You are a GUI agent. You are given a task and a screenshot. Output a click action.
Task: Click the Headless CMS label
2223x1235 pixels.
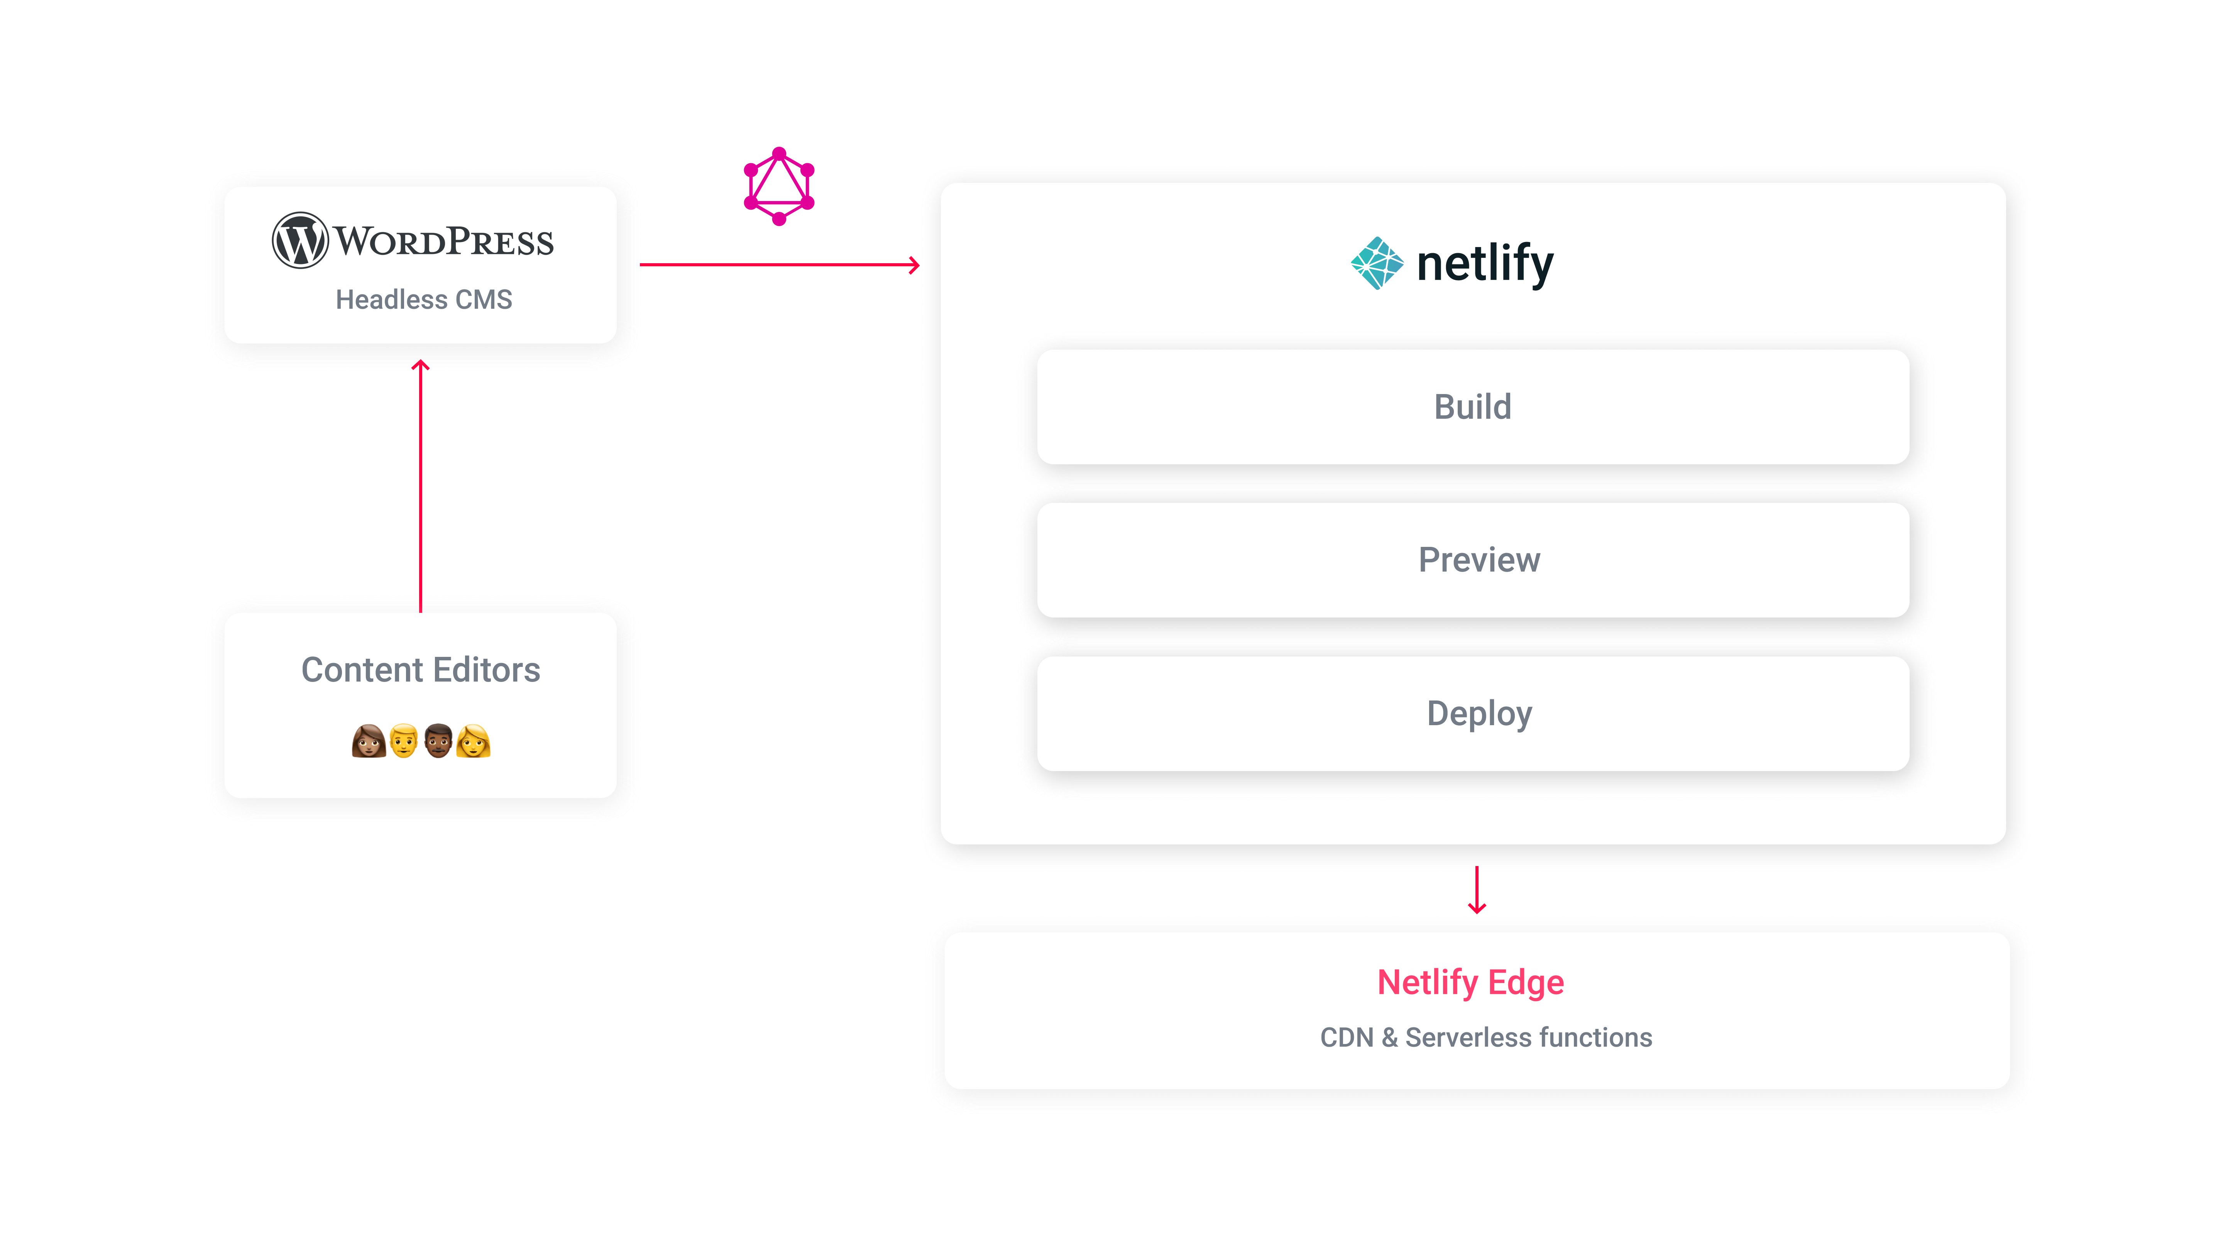[424, 299]
